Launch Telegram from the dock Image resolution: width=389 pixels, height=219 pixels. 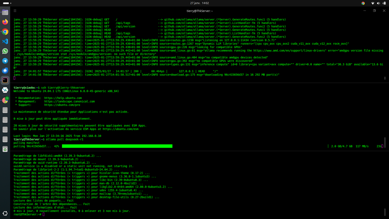[5, 61]
